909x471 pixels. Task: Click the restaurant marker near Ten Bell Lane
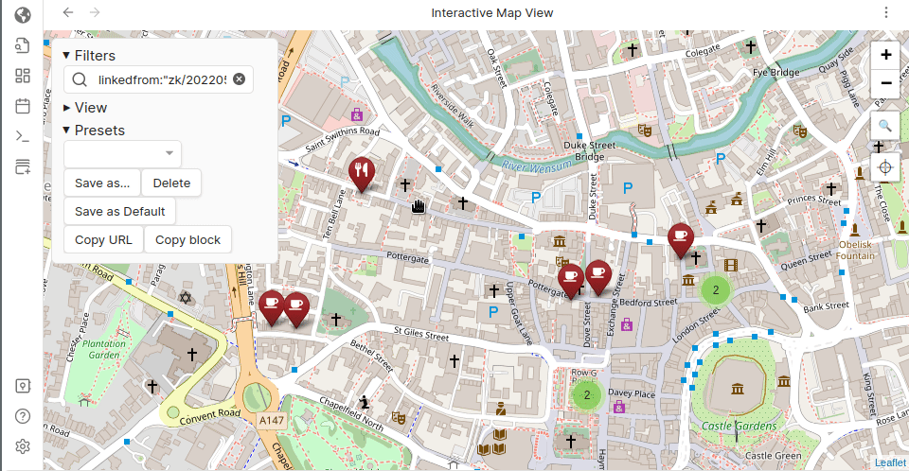(361, 173)
